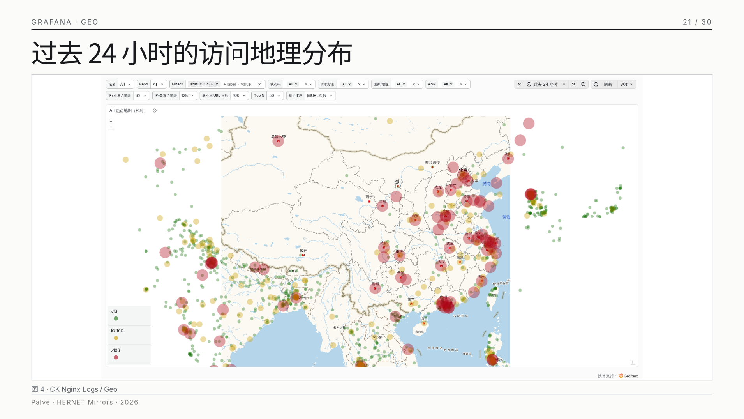Click the green <1G legend swatch
744x419 pixels.
pos(116,318)
